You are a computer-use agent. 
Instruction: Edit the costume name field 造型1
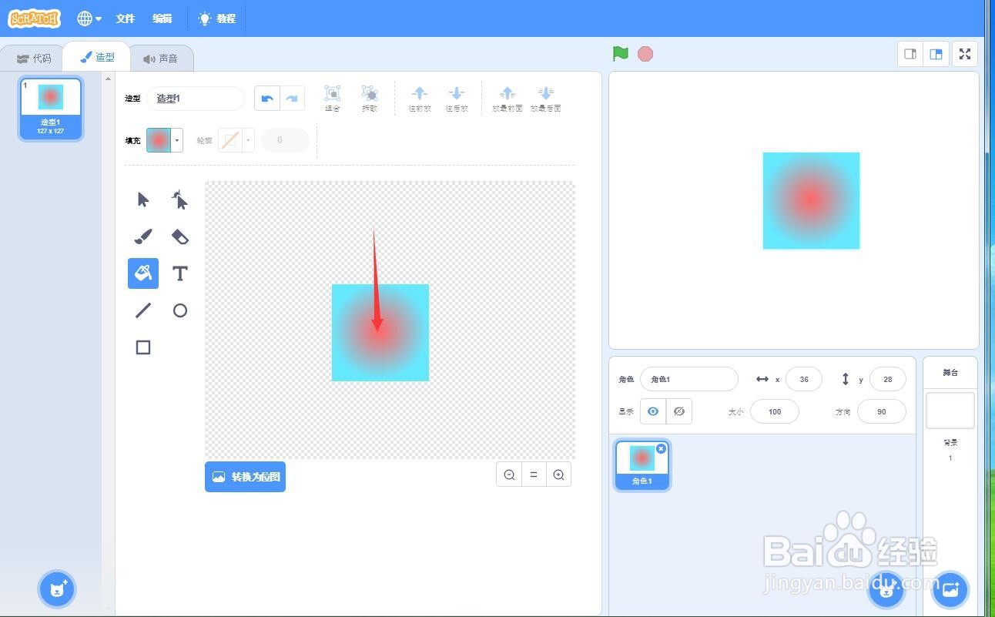196,99
